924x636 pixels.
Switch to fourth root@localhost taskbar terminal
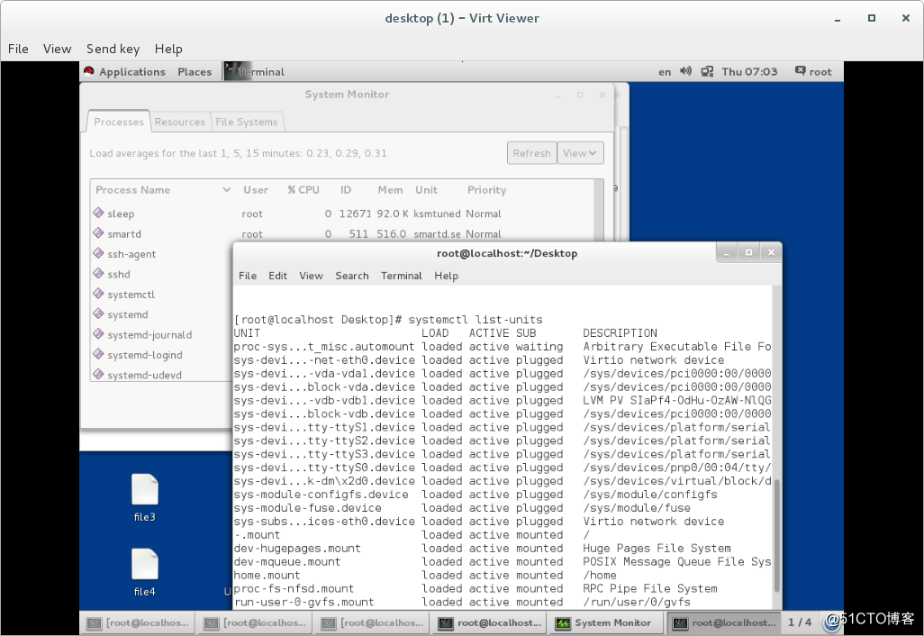pos(490,623)
